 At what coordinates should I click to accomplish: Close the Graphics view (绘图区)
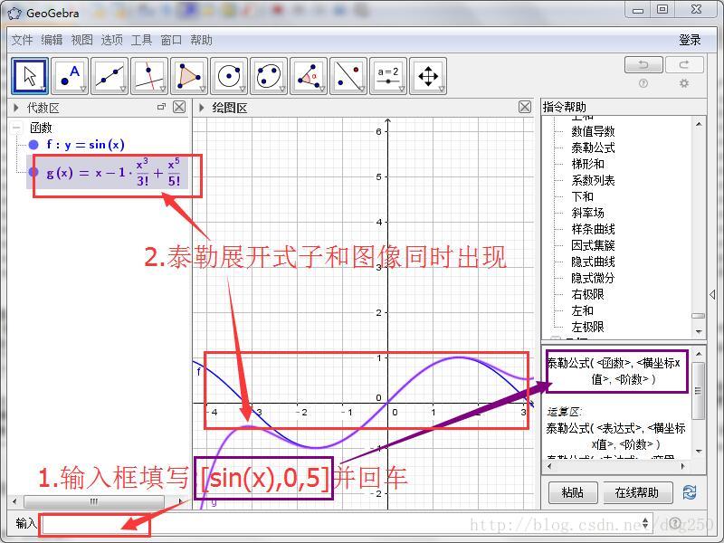[525, 107]
